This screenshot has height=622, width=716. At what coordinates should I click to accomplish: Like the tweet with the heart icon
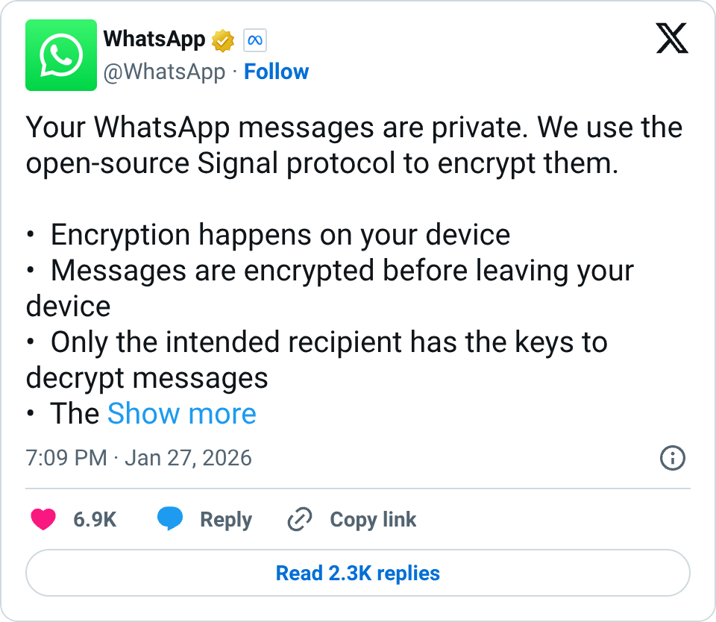click(x=43, y=519)
